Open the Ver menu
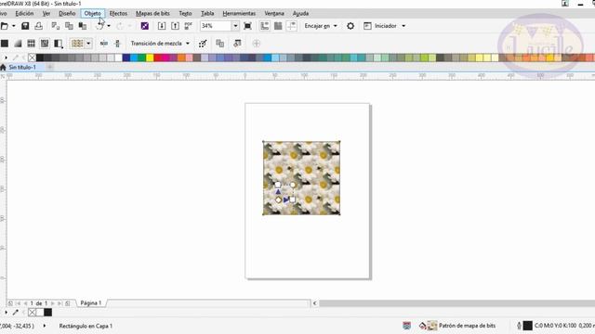Screen dimensions: 595x334 click(x=46, y=13)
